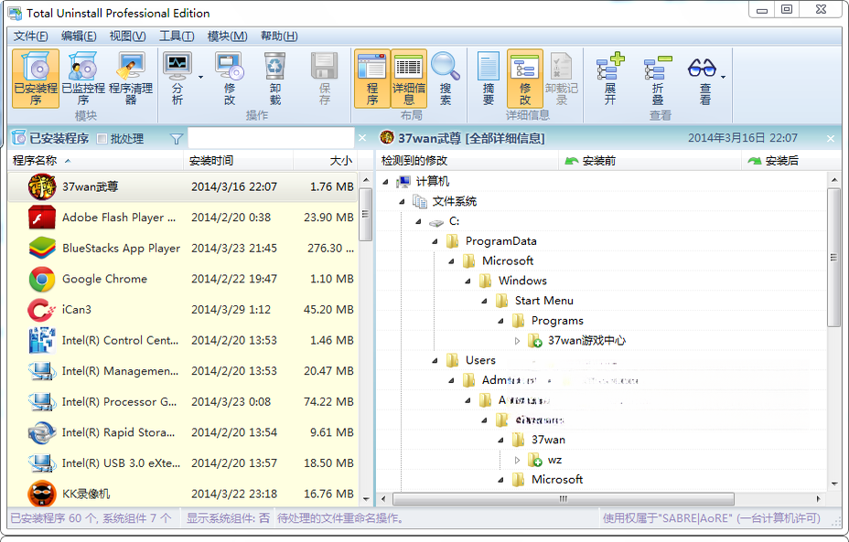The height and width of the screenshot is (542, 849).
Task: Toggle the 程序 layout pane button
Action: [372, 79]
